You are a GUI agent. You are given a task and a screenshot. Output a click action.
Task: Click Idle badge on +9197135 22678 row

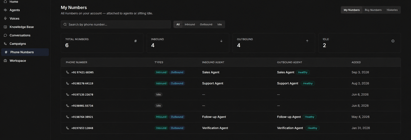click(x=158, y=95)
